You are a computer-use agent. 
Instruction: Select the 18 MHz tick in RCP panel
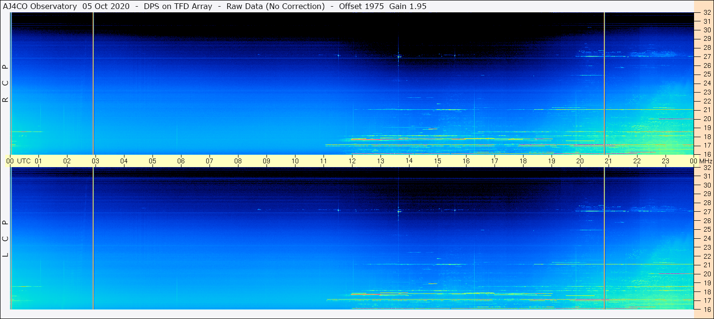(706, 137)
